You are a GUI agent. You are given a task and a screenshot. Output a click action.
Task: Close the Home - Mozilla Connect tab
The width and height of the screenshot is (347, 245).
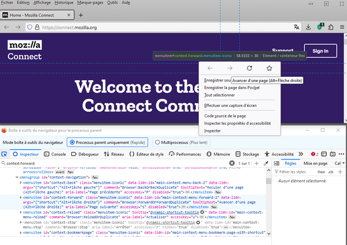pos(69,15)
